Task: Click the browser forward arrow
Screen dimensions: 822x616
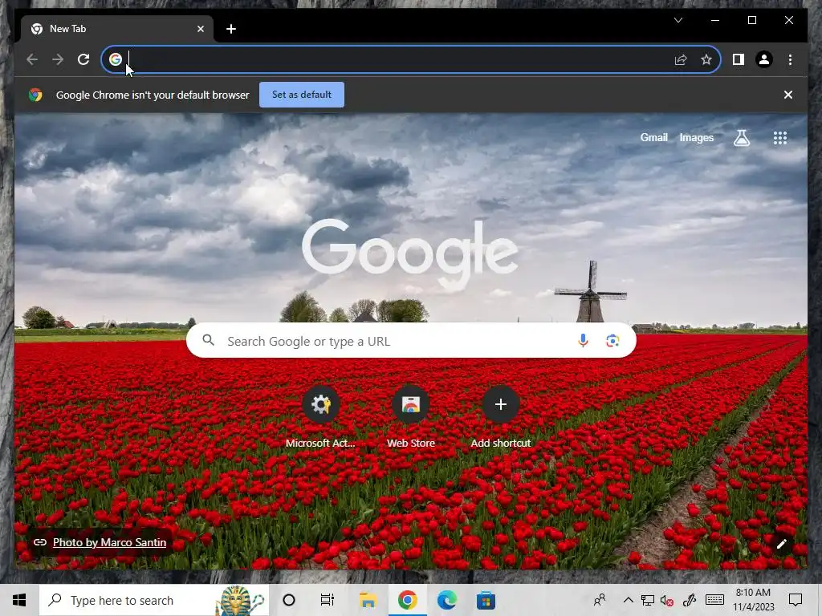Action: [x=58, y=59]
